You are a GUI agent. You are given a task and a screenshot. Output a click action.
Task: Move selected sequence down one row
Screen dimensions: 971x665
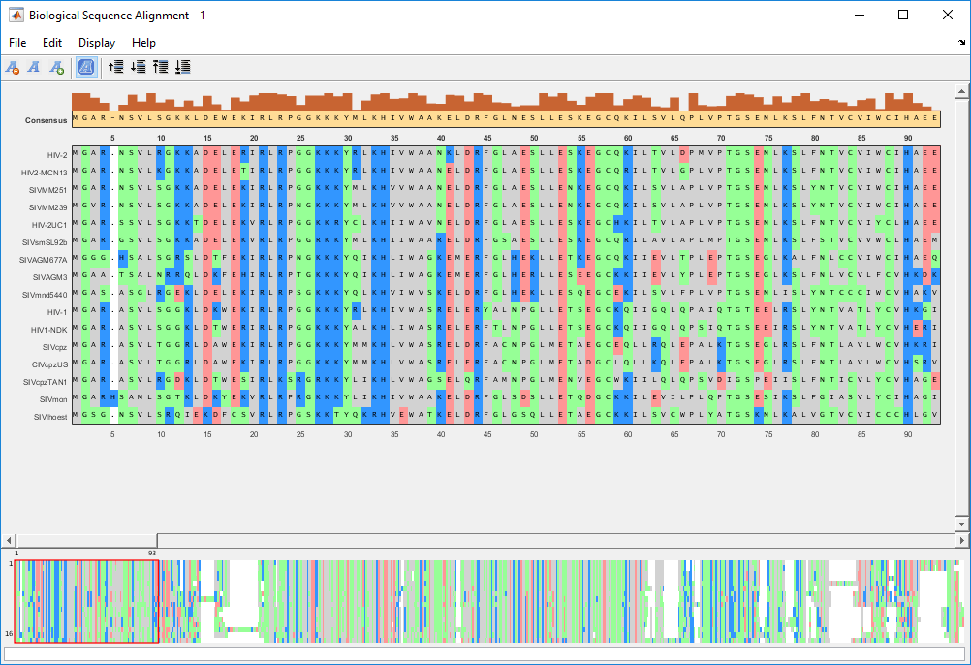tap(139, 67)
